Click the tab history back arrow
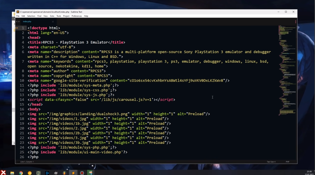This screenshot has width=315, height=175. [x=17, y=22]
